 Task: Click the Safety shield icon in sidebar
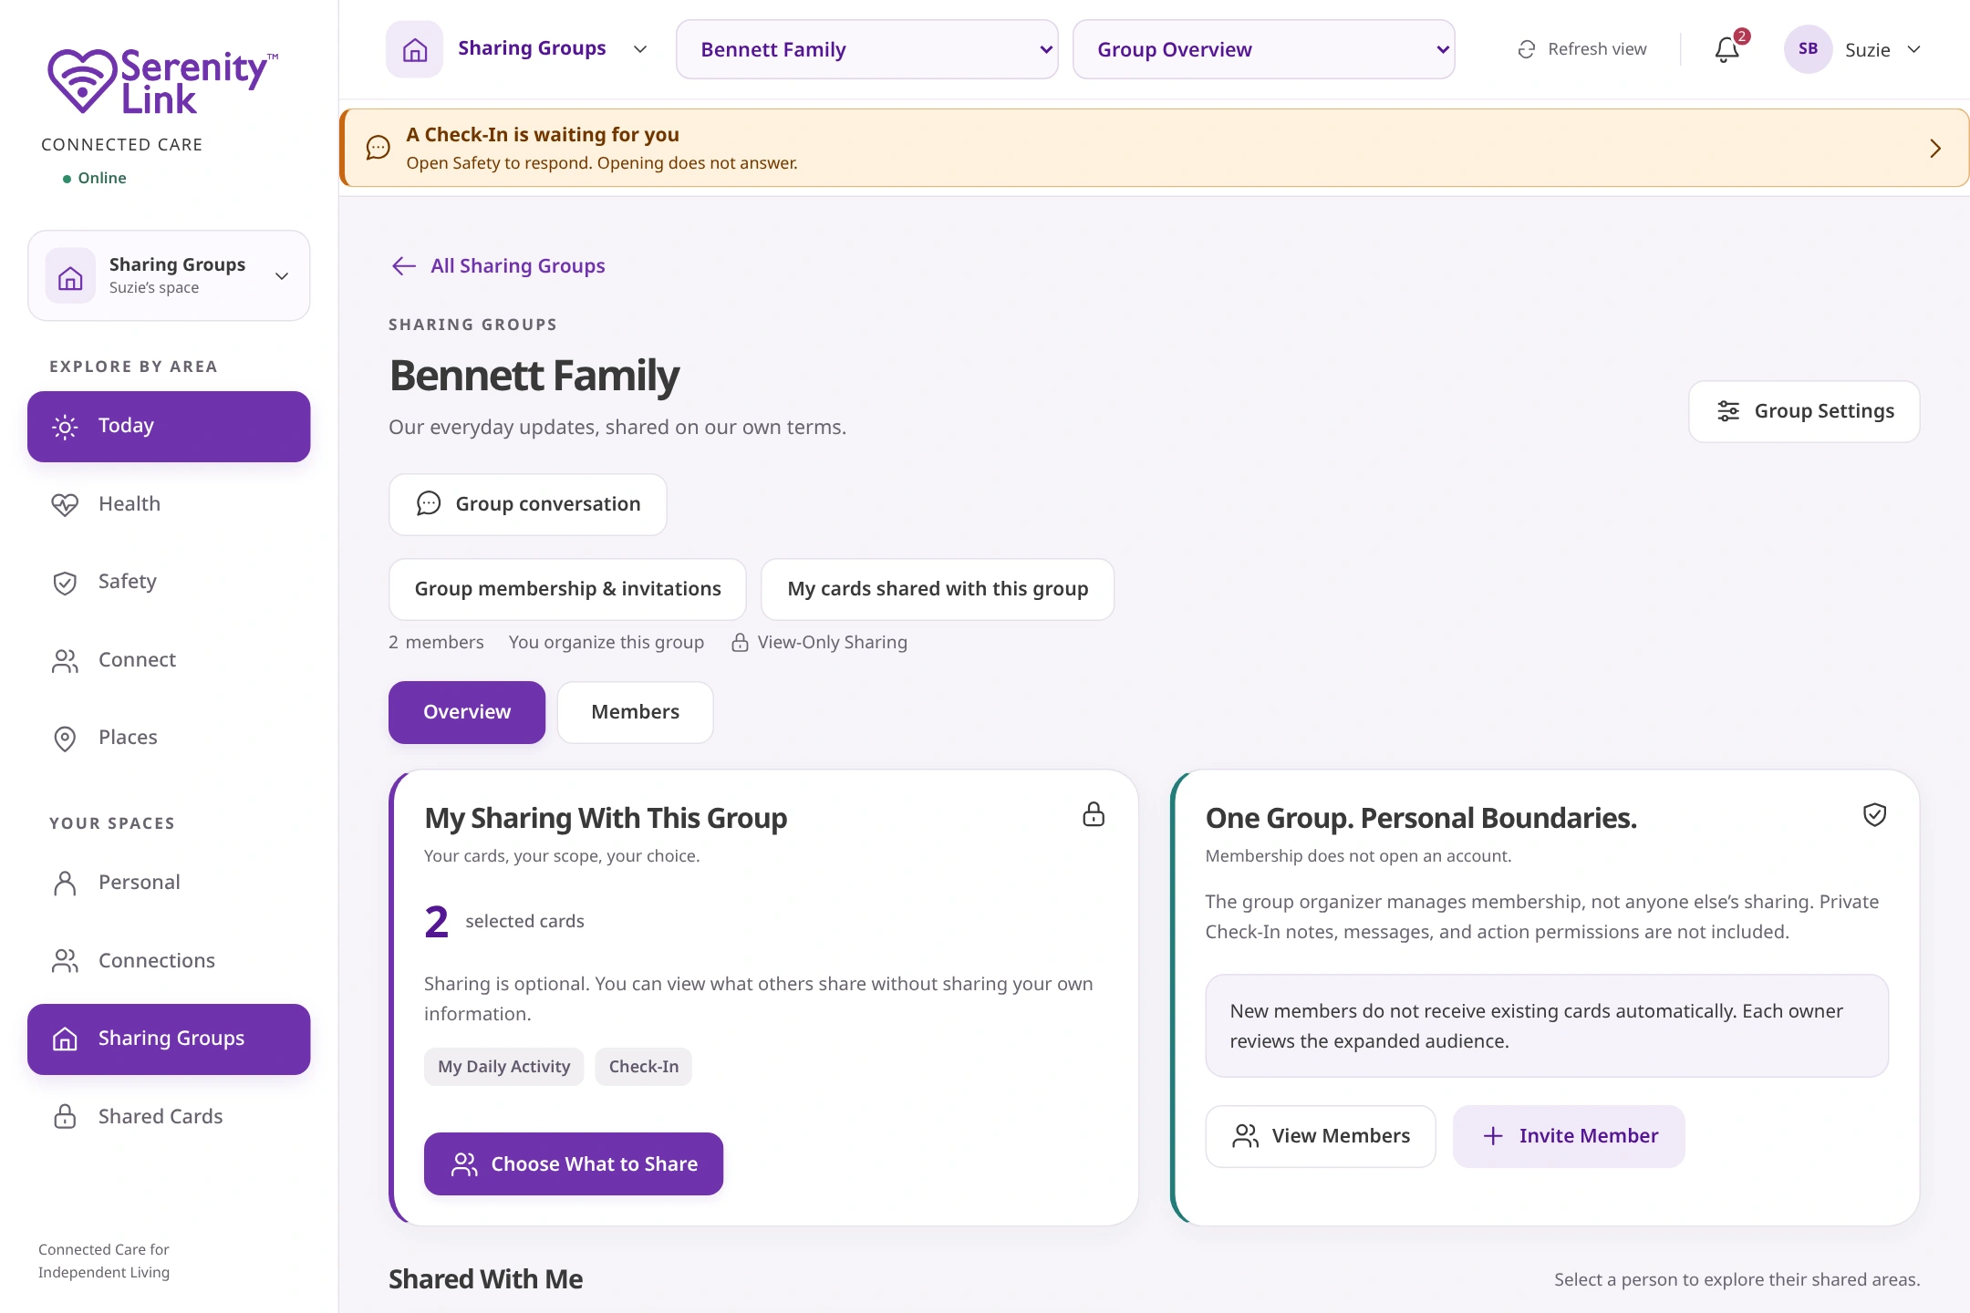65,582
